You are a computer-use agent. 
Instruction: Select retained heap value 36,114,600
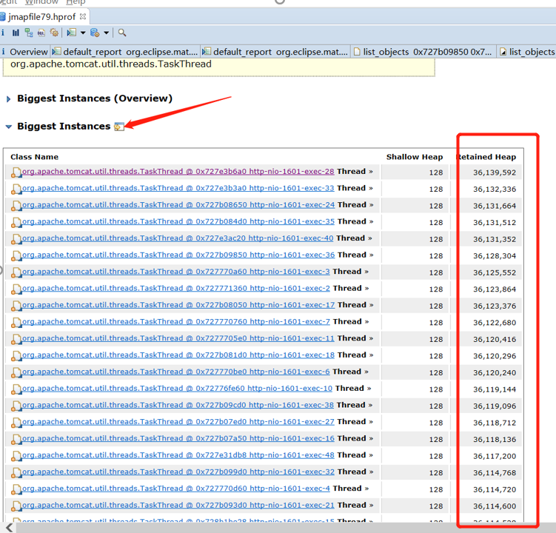click(x=495, y=506)
